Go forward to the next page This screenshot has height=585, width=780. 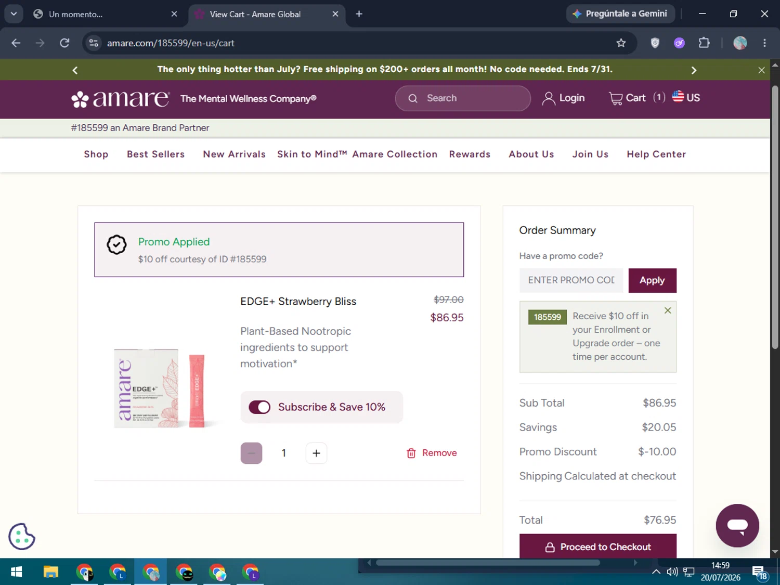pos(40,43)
